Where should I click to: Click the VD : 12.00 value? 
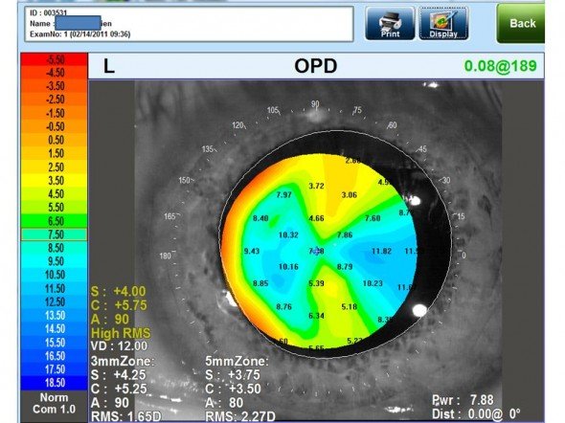click(119, 346)
